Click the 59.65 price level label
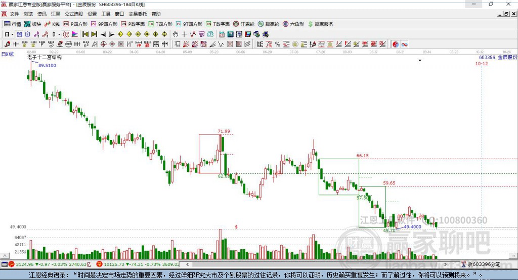Image resolution: width=518 pixels, height=280 pixels. point(389,183)
